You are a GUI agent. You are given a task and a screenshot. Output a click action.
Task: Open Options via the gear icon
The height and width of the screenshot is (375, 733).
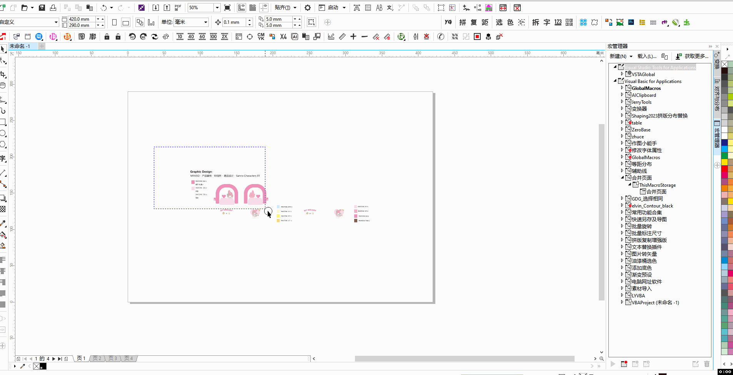308,8
